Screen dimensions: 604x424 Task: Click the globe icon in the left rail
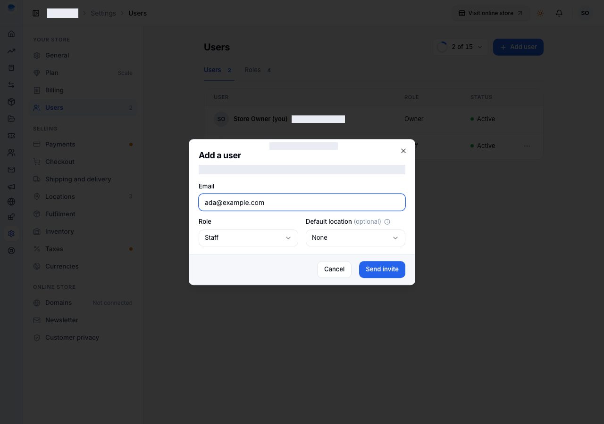pyautogui.click(x=11, y=202)
